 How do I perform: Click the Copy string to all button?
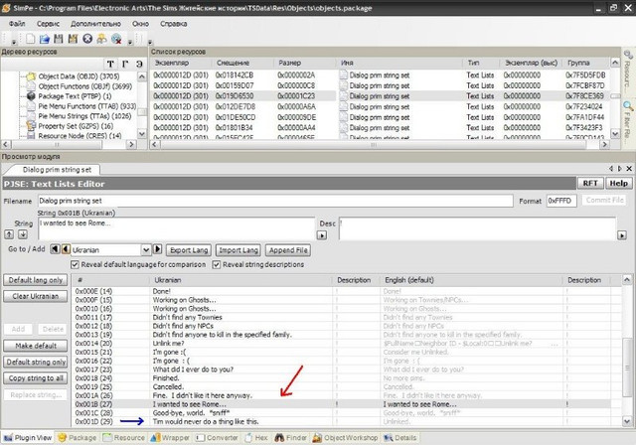(36, 378)
